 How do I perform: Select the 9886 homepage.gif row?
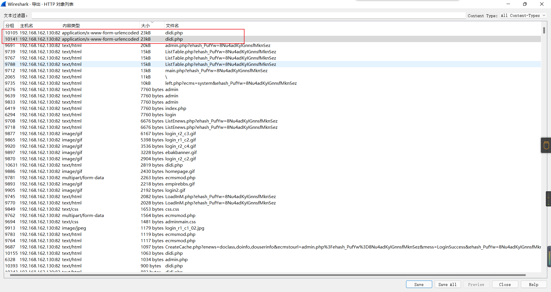click(272, 171)
